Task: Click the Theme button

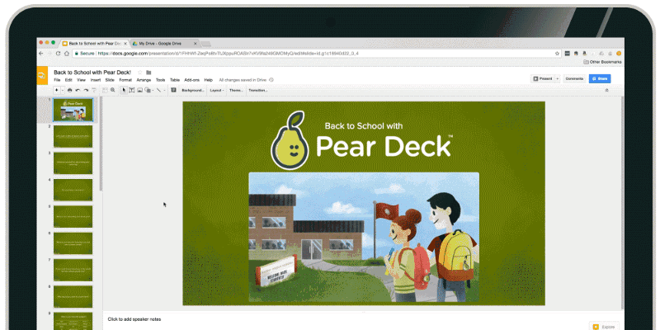Action: click(236, 90)
